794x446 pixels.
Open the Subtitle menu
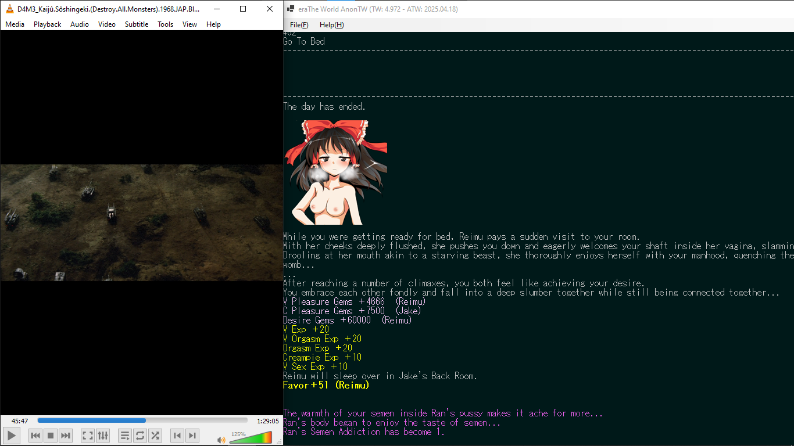137,24
